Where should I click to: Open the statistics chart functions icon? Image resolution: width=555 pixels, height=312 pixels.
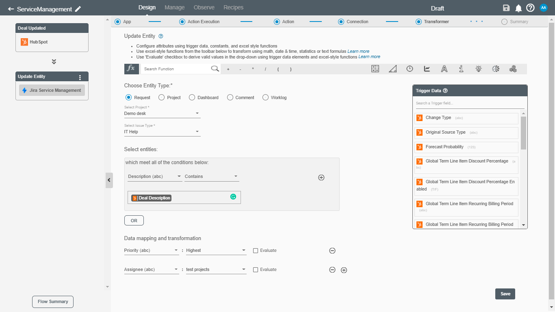point(427,69)
